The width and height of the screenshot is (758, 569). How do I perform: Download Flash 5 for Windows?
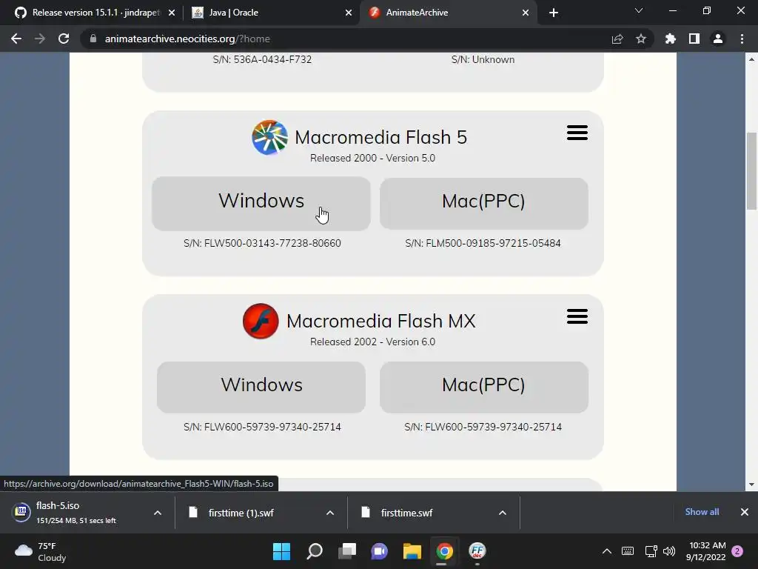[261, 203]
